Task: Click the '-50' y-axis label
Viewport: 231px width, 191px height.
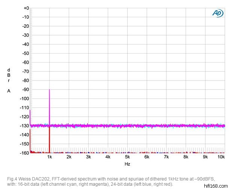Action: click(x=25, y=54)
